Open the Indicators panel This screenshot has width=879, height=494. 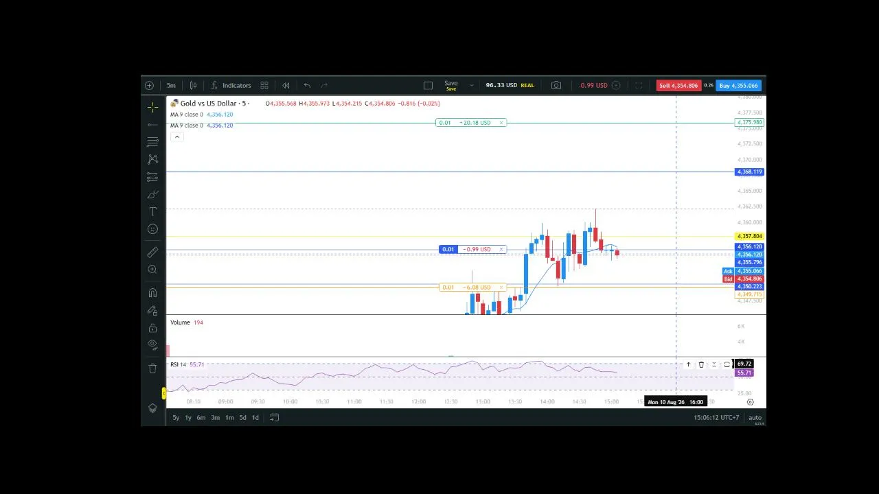coord(231,86)
